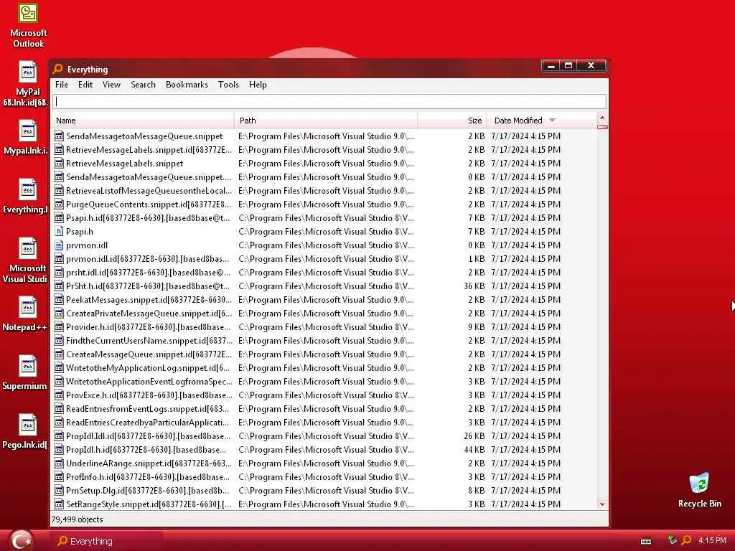
Task: Select the RetrieveaListofMessageQueuesontheLocal file row
Action: (324, 191)
